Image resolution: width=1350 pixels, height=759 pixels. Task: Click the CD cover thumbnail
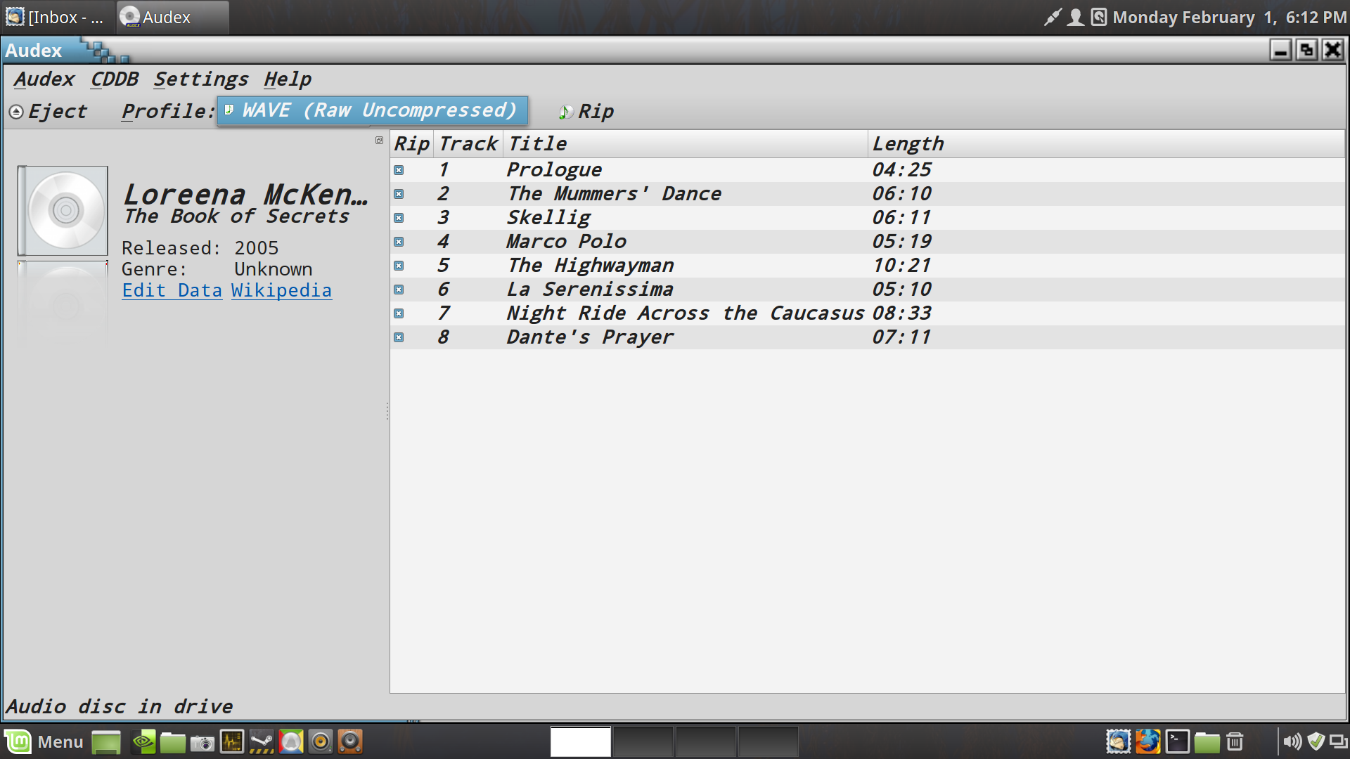tap(63, 211)
